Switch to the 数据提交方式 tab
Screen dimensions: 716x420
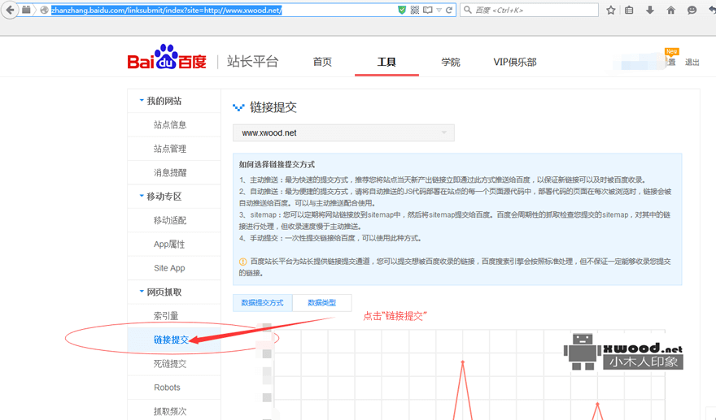click(x=263, y=303)
